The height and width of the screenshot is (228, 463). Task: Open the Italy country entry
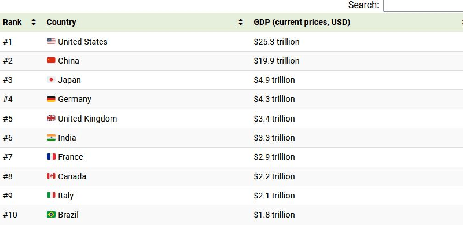pos(65,196)
